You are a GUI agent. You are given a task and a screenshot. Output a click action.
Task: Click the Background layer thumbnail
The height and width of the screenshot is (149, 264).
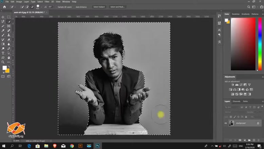pyautogui.click(x=231, y=123)
